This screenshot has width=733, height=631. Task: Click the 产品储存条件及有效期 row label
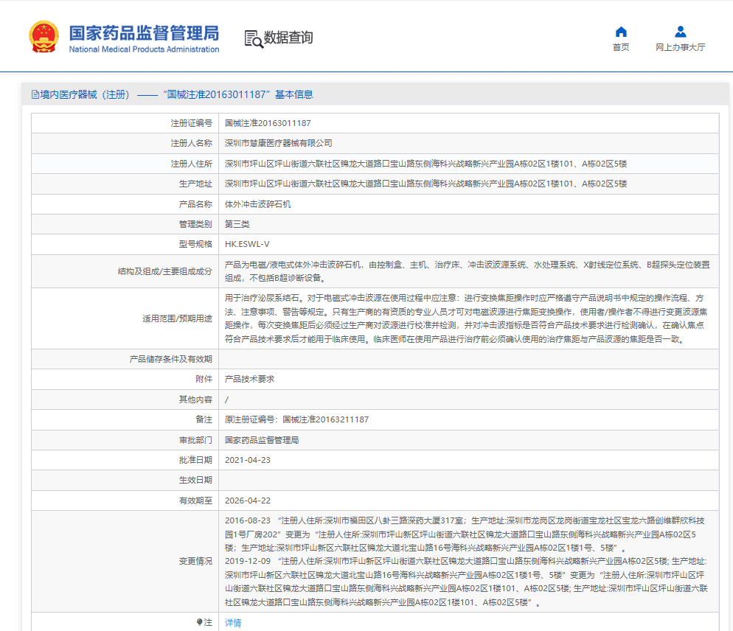[x=170, y=359]
